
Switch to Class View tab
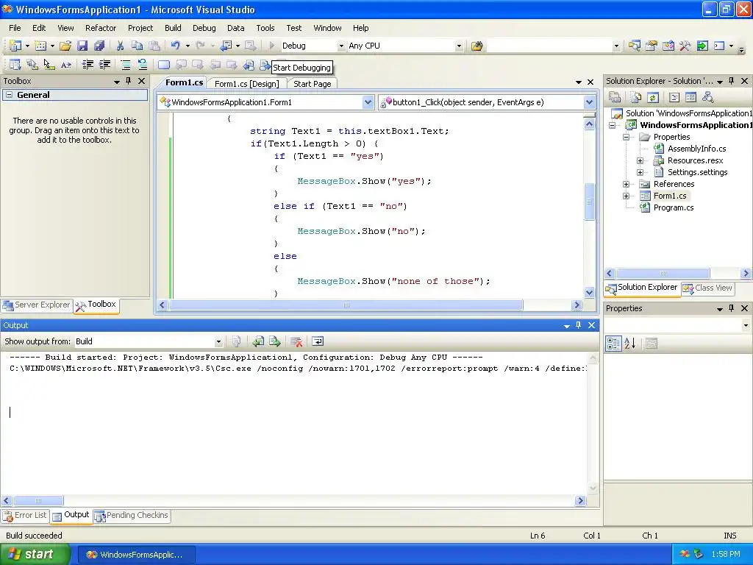[x=708, y=288]
